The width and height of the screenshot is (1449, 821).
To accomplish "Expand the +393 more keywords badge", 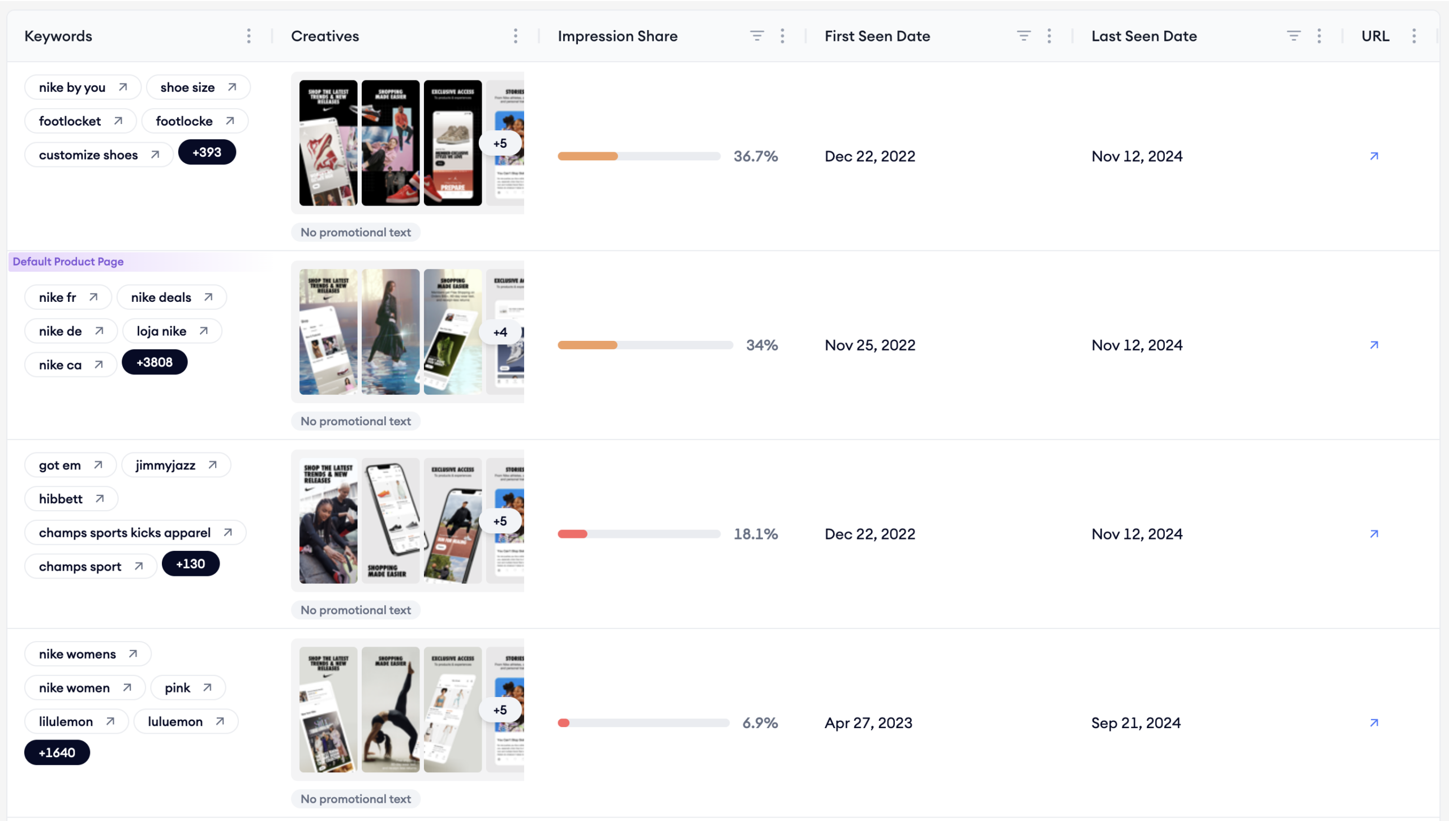I will (207, 152).
